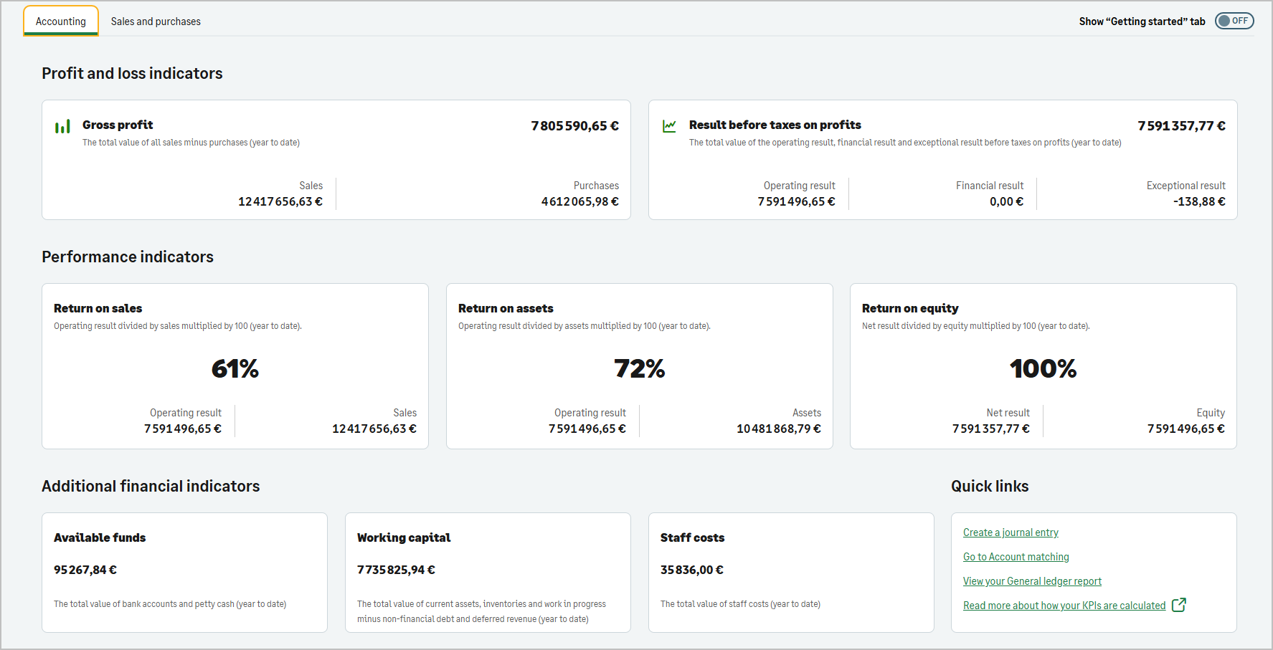The image size is (1273, 650).
Task: Select the Available funds card
Action: click(x=184, y=572)
